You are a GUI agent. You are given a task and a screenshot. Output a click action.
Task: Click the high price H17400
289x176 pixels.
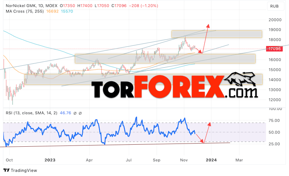click(85, 6)
